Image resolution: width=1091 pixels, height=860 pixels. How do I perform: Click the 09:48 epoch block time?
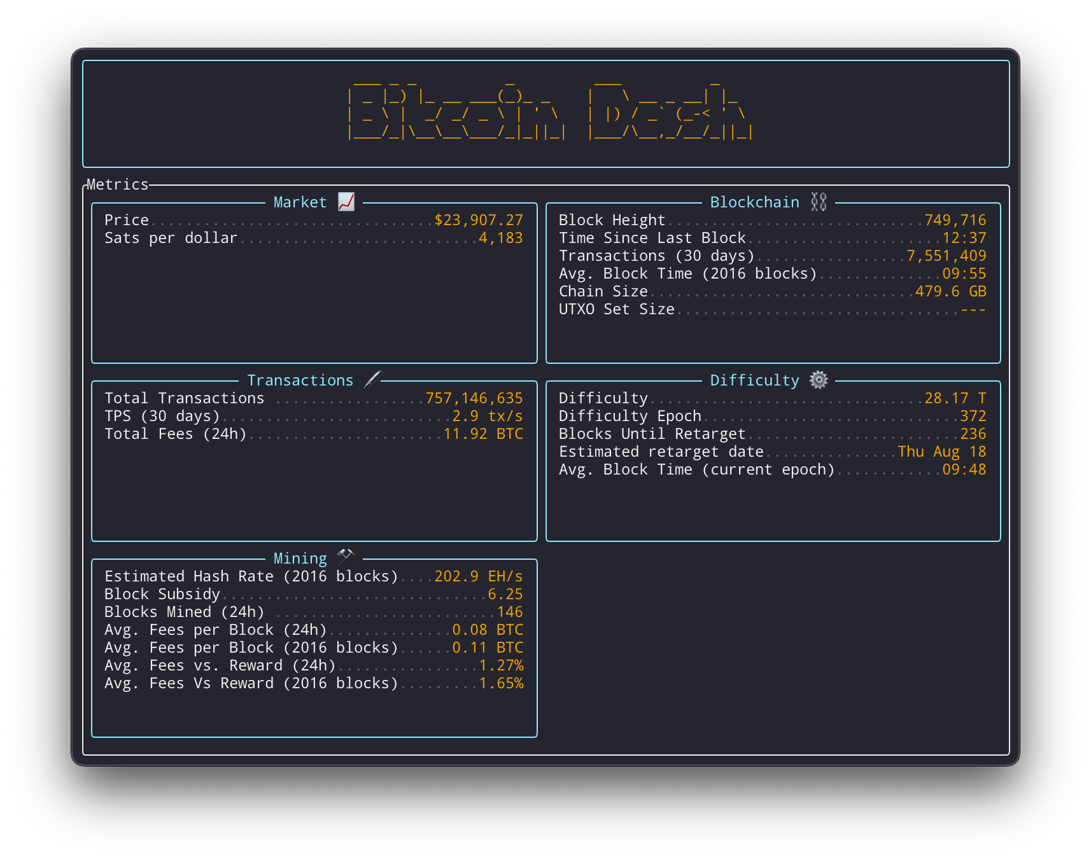(964, 469)
